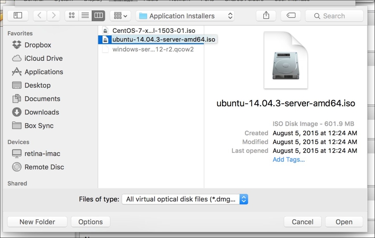Open iCloud Drive in sidebar
The height and width of the screenshot is (238, 375).
[x=37, y=58]
